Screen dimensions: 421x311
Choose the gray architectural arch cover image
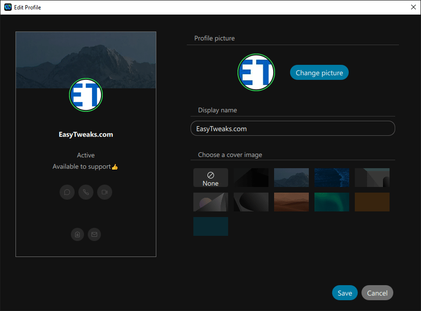[372, 178]
